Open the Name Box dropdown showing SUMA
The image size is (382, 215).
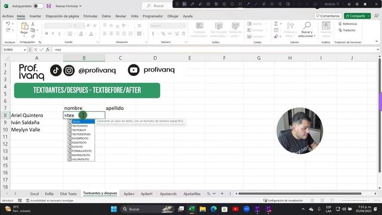(24, 50)
